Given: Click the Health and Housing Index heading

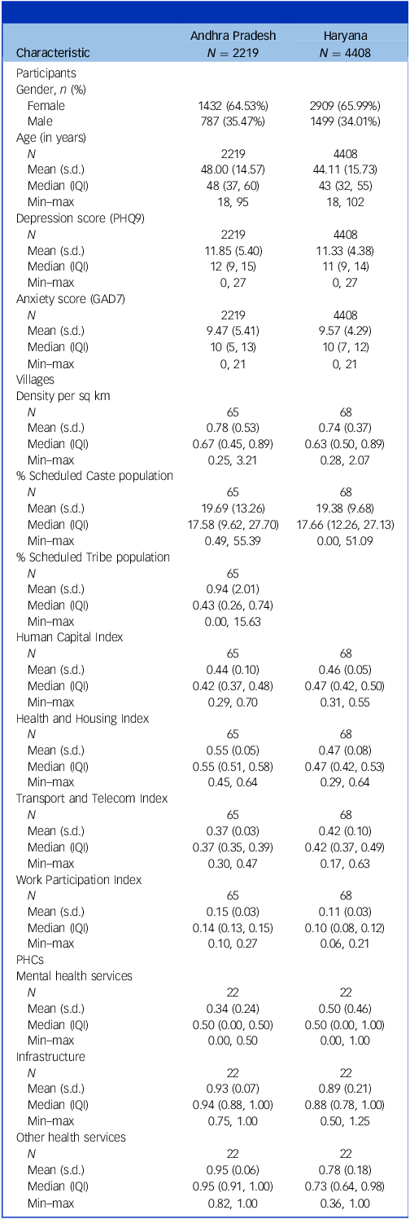Looking at the screenshot, I should click(76, 718).
